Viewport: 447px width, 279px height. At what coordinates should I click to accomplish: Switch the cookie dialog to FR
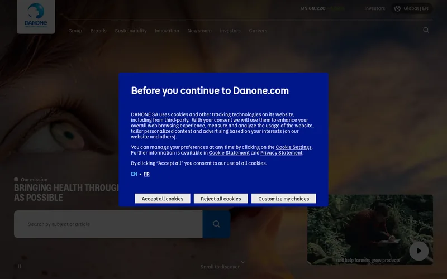pos(146,174)
